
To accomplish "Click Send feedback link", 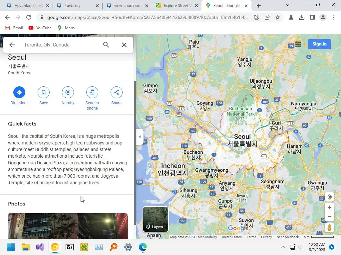I will 288,237.
